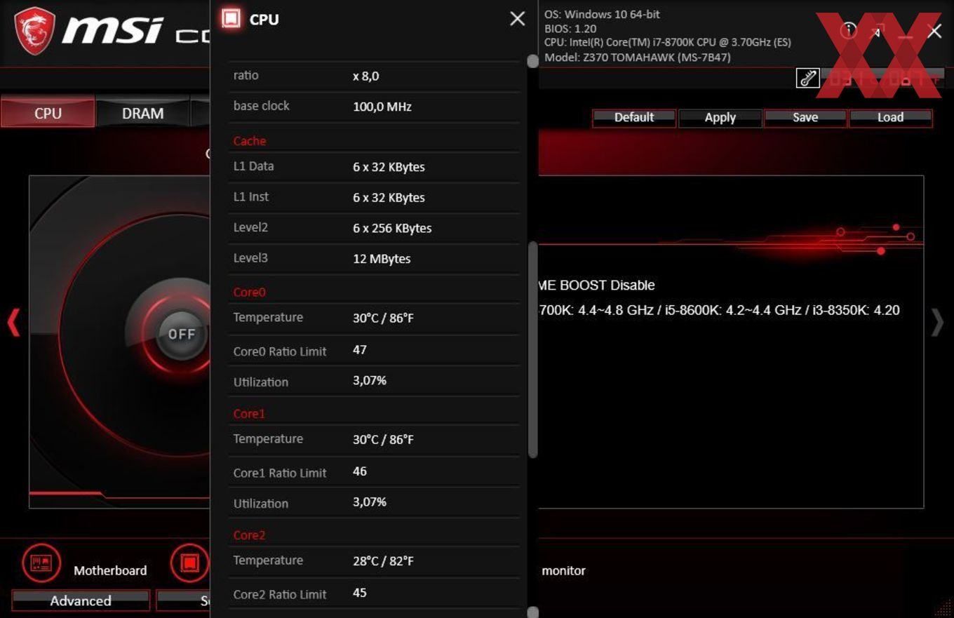Viewport: 954px width, 618px height.
Task: Click the Core0 Ratio Limit value 47
Action: pyautogui.click(x=360, y=349)
